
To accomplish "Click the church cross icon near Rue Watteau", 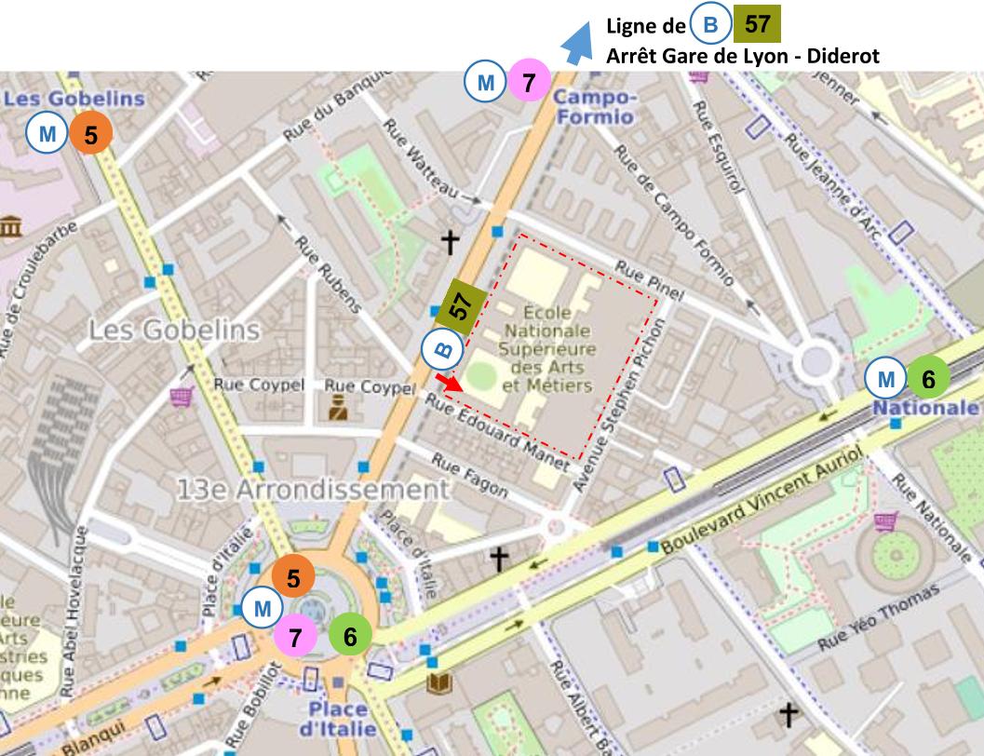I will pos(451,243).
